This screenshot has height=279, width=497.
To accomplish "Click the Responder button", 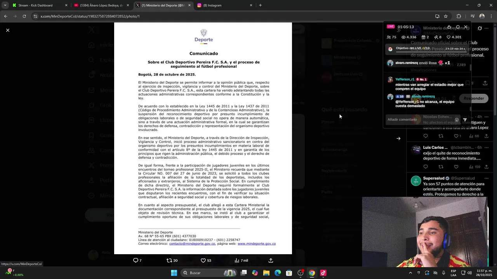I will (x=474, y=98).
